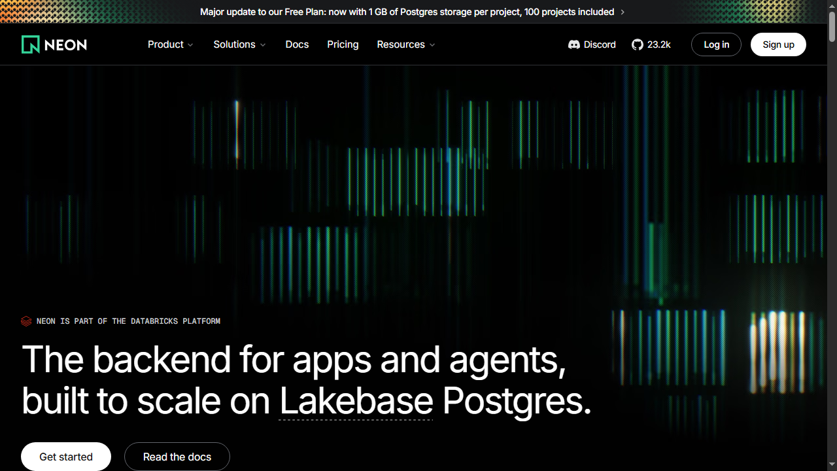
Task: Expand the Solutions dropdown menu
Action: [239, 44]
